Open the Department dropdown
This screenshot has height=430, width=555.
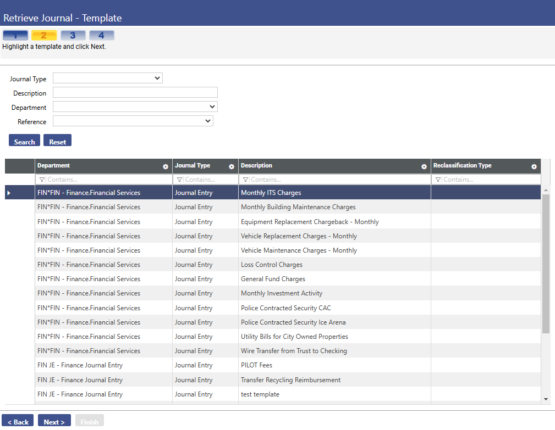tap(135, 107)
